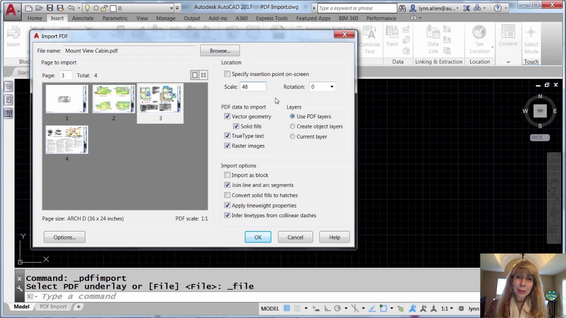Toggle object snap tracking icon
This screenshot has width=566, height=318.
click(372, 308)
